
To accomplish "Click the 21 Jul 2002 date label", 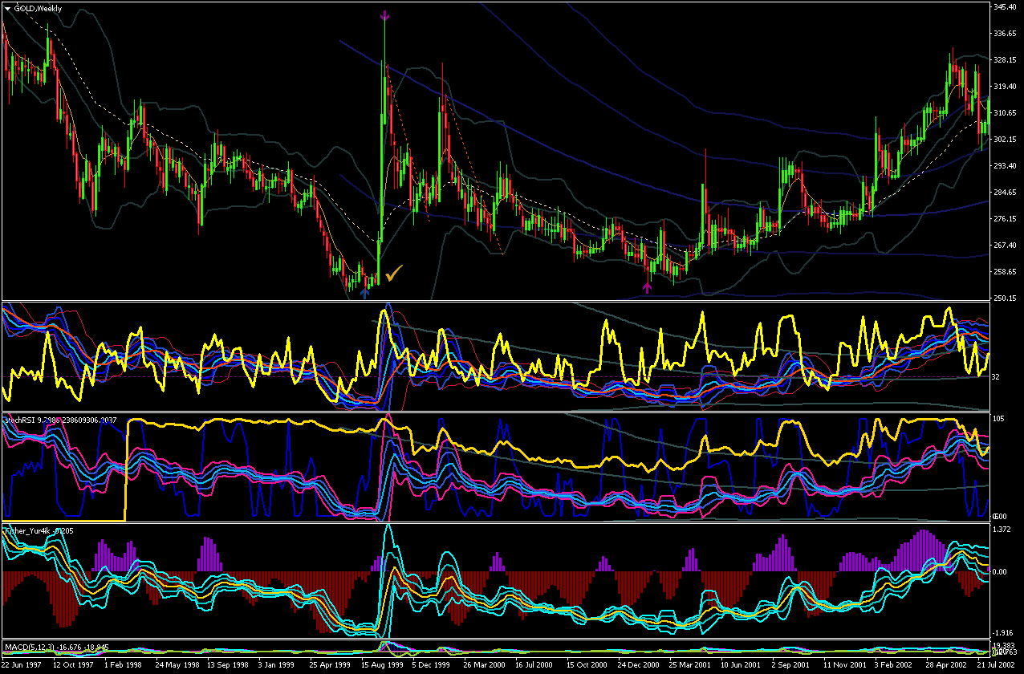I will [x=999, y=665].
